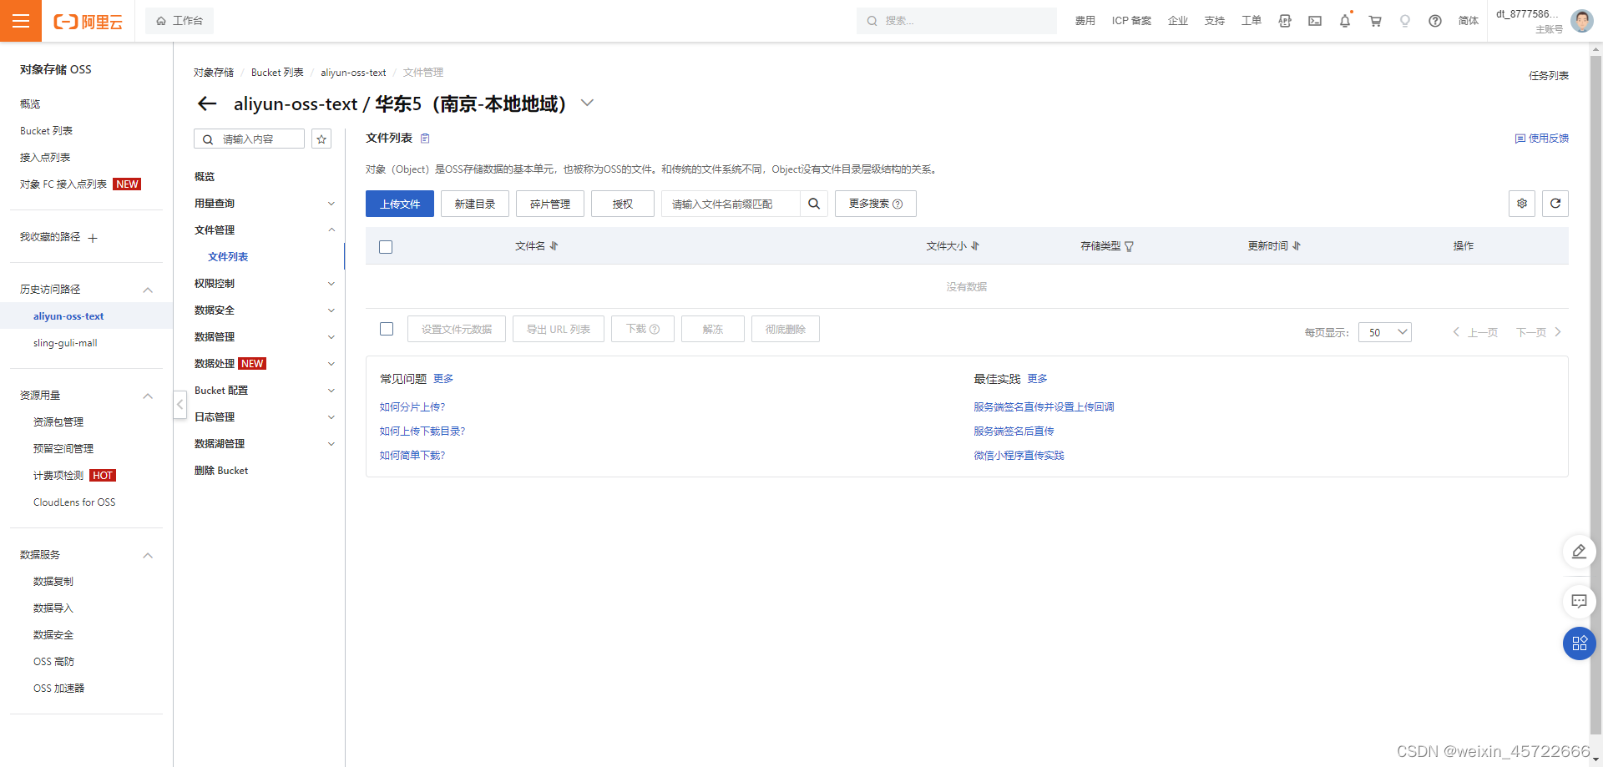
Task: Open the floating blue apps grid icon
Action: [x=1579, y=643]
